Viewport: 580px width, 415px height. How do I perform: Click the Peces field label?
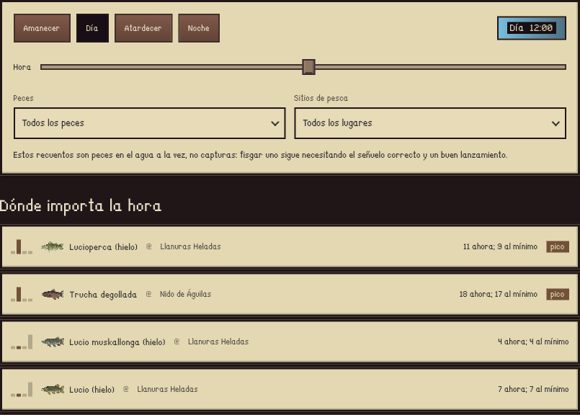coord(23,98)
